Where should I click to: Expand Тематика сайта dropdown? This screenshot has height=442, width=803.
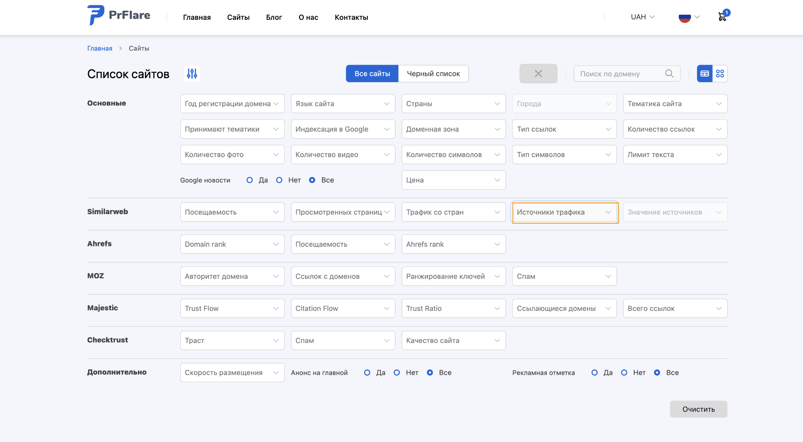point(675,104)
